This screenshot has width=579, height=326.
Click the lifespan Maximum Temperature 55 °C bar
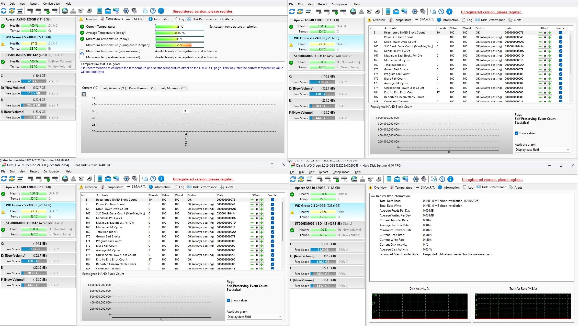[x=179, y=45]
